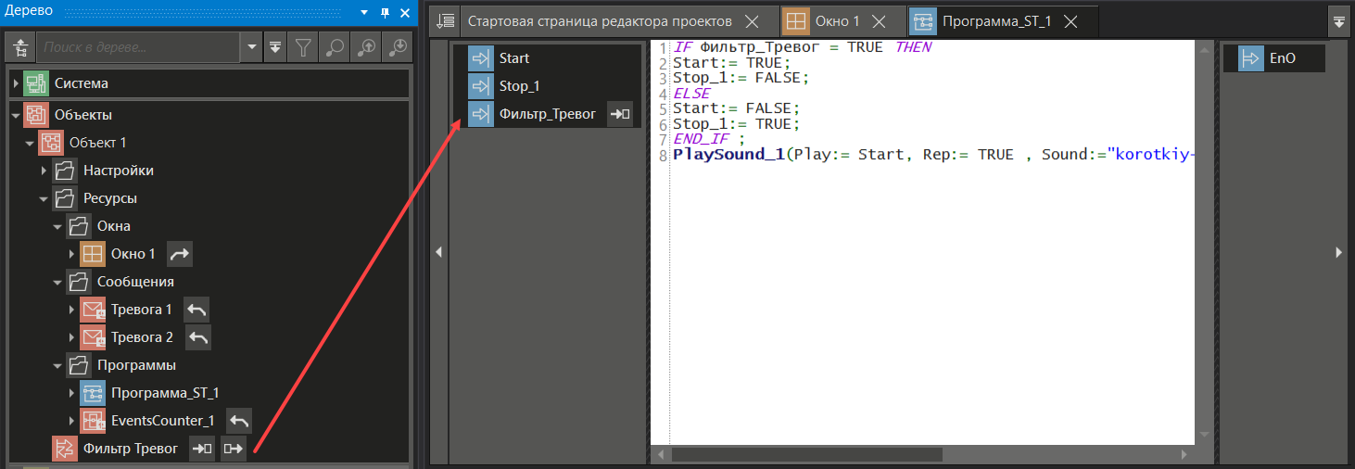Close the Стартовая страница редактора проектов tab
The width and height of the screenshot is (1355, 469).
coord(753,20)
